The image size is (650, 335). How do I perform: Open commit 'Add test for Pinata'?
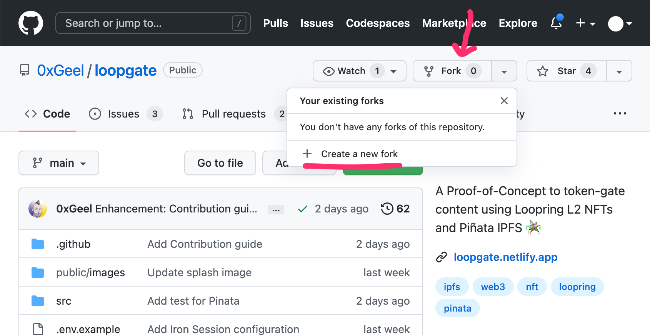point(193,301)
